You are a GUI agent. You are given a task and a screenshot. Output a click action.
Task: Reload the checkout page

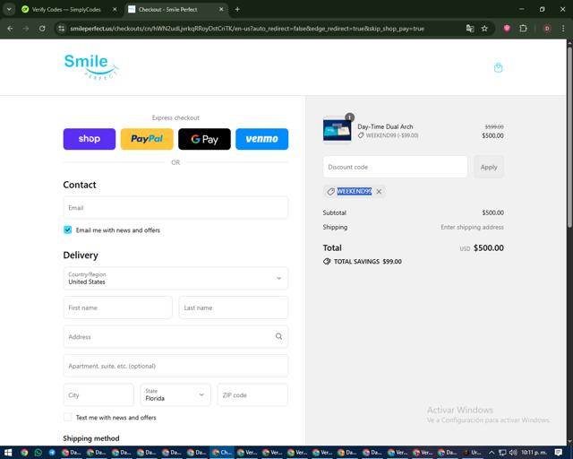click(42, 29)
